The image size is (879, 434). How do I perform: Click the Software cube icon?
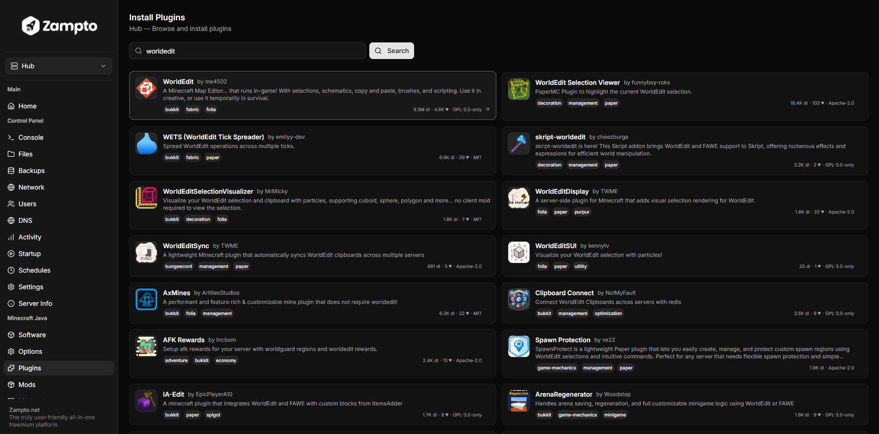click(x=11, y=335)
